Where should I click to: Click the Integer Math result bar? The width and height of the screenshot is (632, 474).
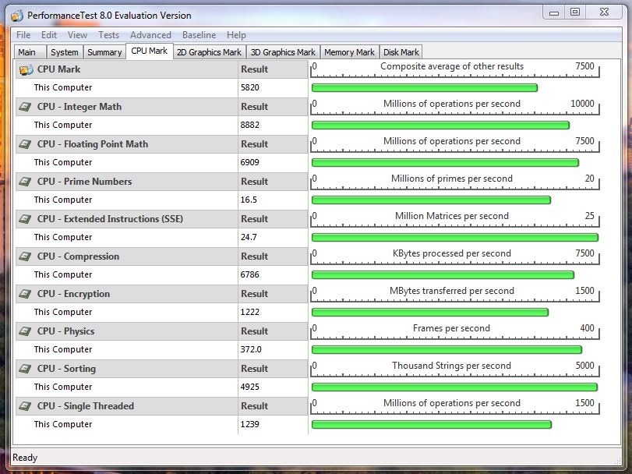pos(440,126)
